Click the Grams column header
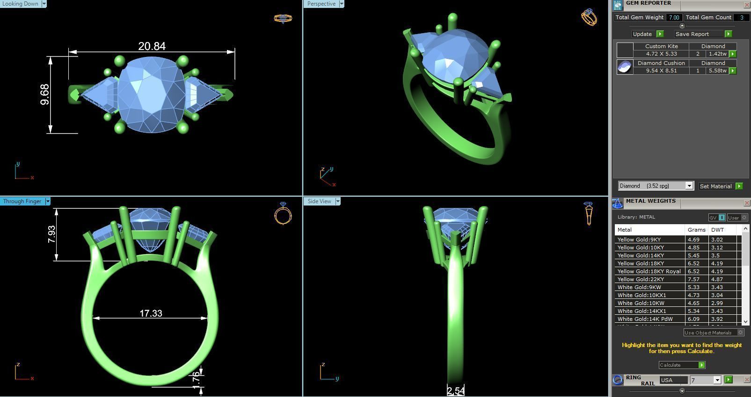This screenshot has height=397, width=751. coord(696,230)
